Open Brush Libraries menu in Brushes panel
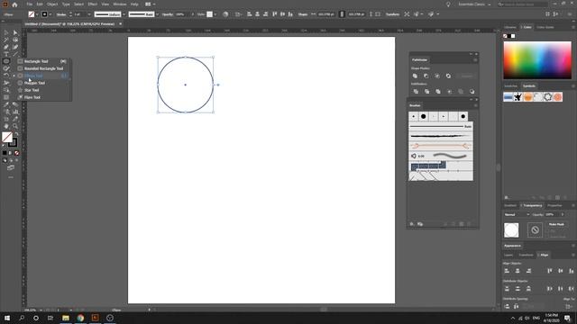 412,224
